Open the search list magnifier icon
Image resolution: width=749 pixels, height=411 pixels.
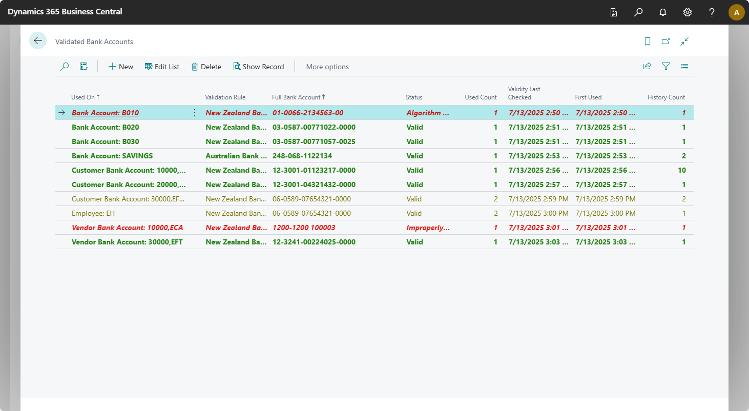point(65,67)
